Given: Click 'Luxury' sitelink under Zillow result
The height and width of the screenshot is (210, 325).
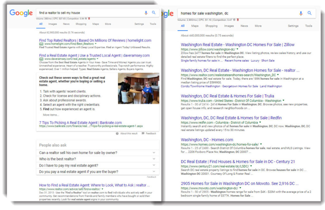Looking at the screenshot, I should coord(255,60).
